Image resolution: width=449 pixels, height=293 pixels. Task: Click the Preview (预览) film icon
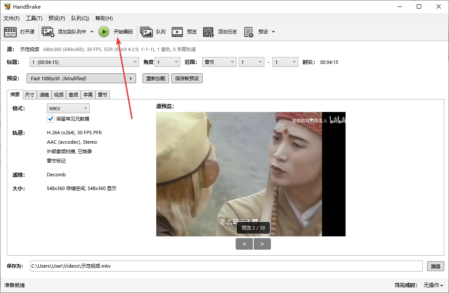coord(177,32)
